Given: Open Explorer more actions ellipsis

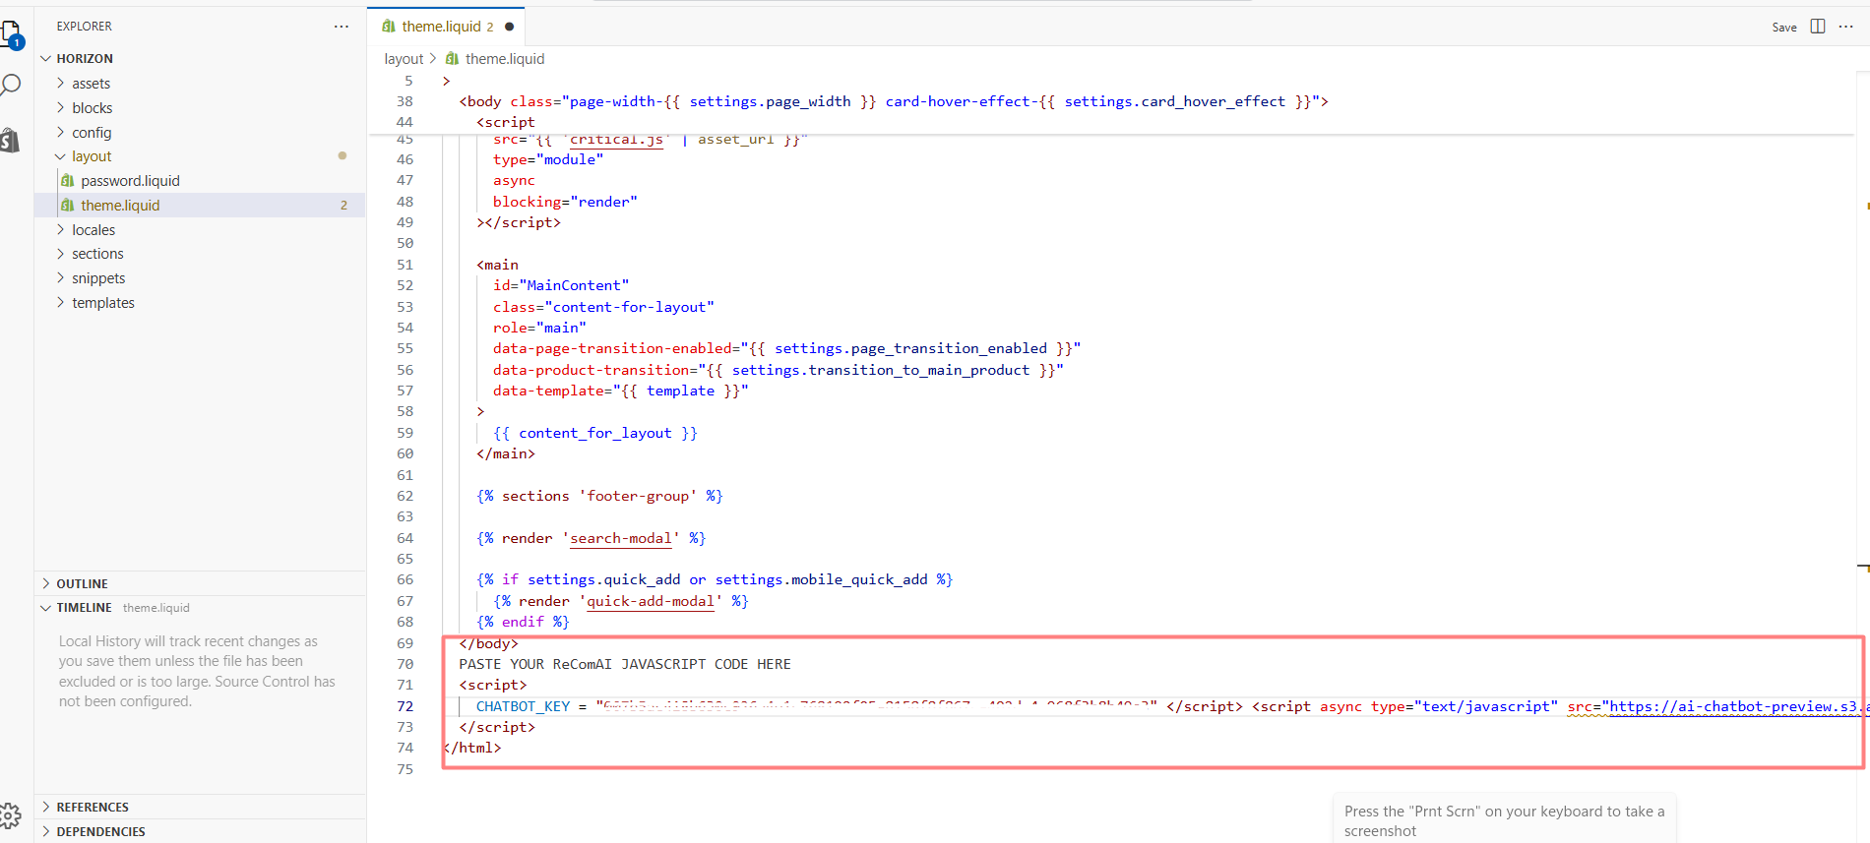Looking at the screenshot, I should [342, 27].
